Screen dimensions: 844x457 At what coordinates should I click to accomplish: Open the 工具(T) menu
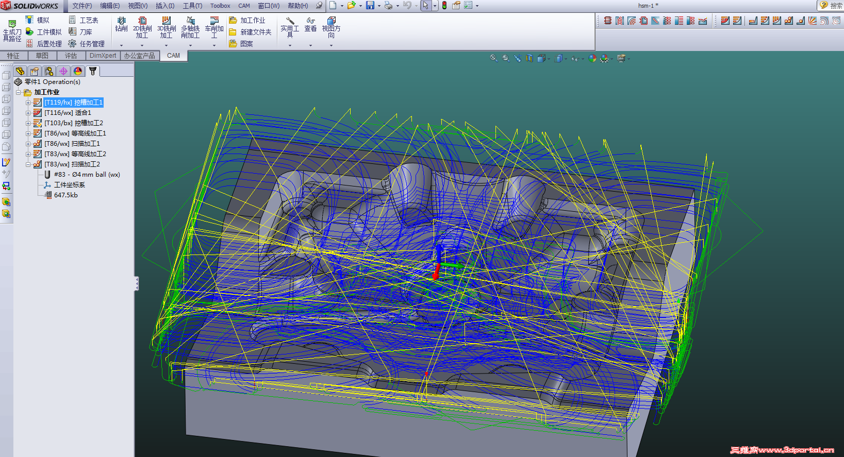192,6
